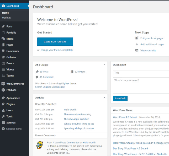Click the Comments bubble icon in sidebar
Screen dimensions: 169x156
(3, 51)
